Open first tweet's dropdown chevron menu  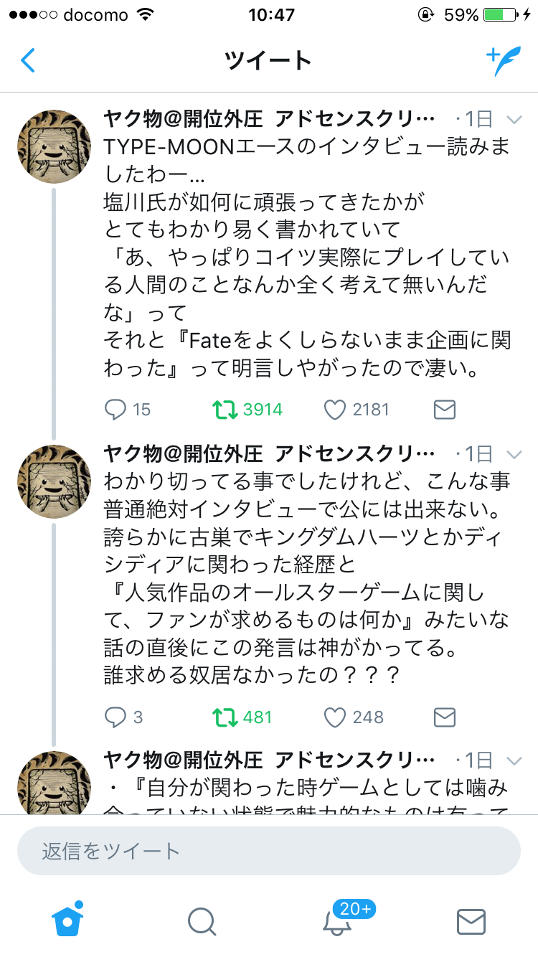[514, 118]
